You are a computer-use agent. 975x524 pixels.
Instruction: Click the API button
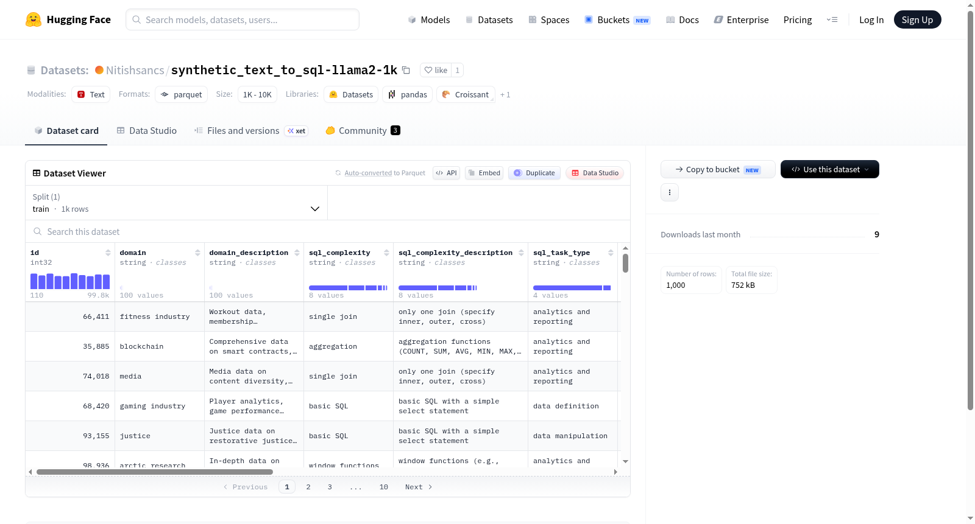446,173
